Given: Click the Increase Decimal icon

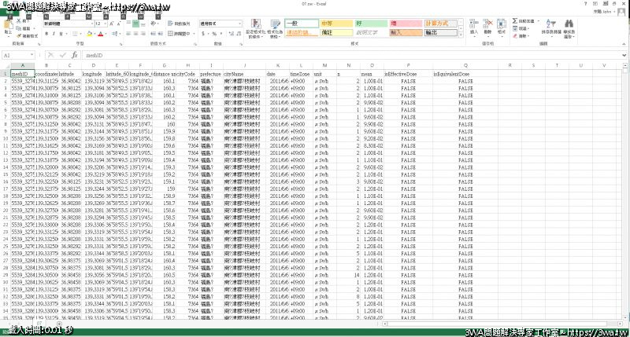Looking at the screenshot, I should (x=231, y=34).
